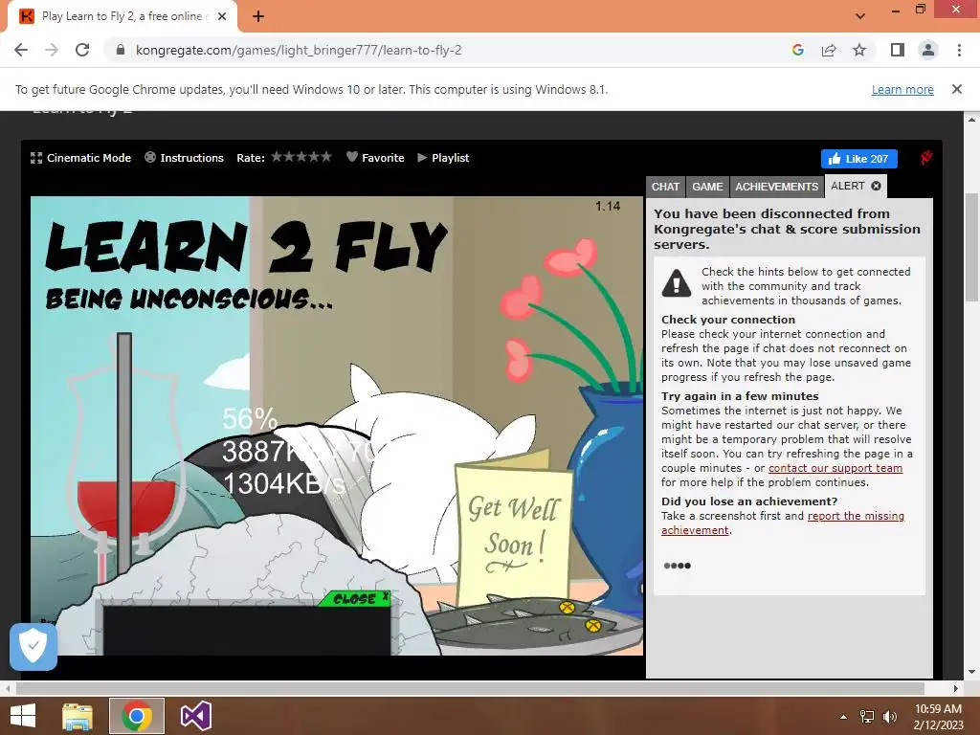980x735 pixels.
Task: Rate the game five stars
Action: click(325, 157)
